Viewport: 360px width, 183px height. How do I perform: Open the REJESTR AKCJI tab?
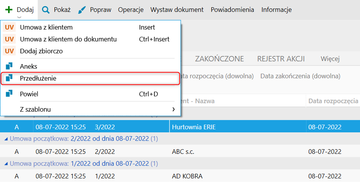281,59
